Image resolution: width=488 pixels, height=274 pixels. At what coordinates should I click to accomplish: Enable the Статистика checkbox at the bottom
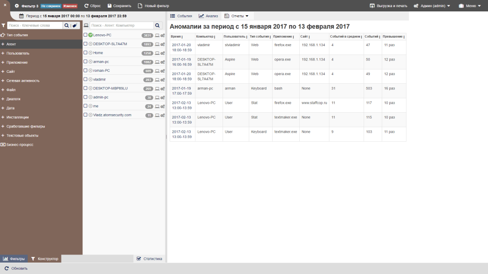coord(138,258)
